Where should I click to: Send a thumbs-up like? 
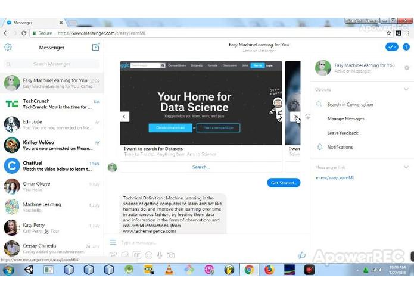[302, 255]
